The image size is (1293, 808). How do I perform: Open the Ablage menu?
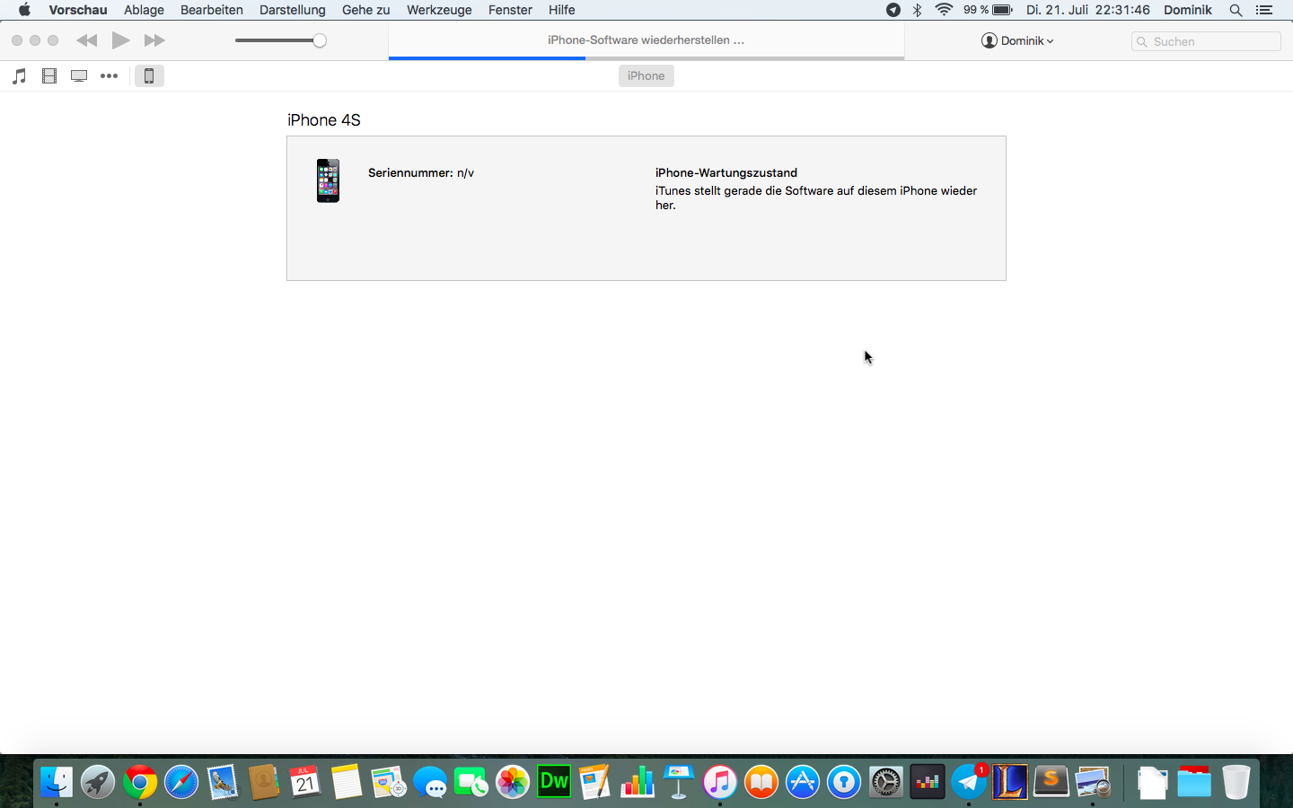144,10
